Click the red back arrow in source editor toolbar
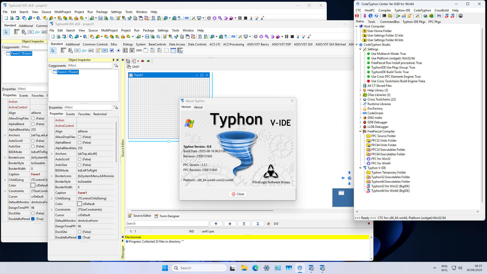Screen dimensions: 487x274 143,61
